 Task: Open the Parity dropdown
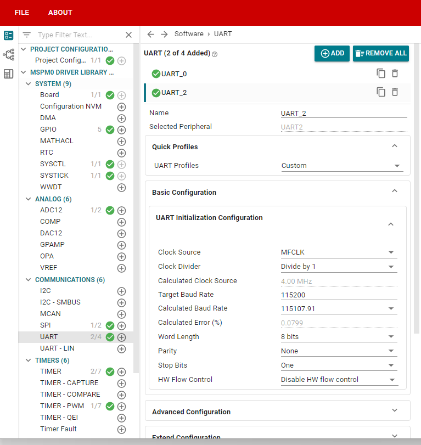[x=339, y=351]
